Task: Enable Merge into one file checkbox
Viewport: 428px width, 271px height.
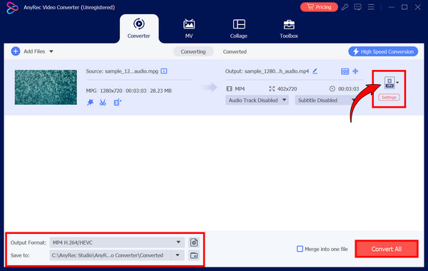Action: 300,249
